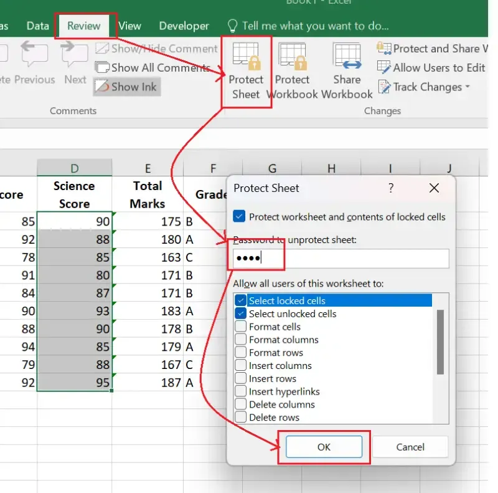The image size is (498, 493).
Task: Click Cancel in Protect Sheet dialog
Action: [410, 447]
